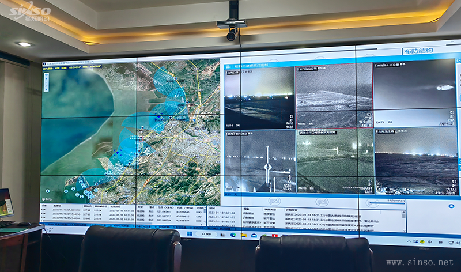Select the first row in target data table
Viewport: 461px width, 272px height.
tap(86, 210)
